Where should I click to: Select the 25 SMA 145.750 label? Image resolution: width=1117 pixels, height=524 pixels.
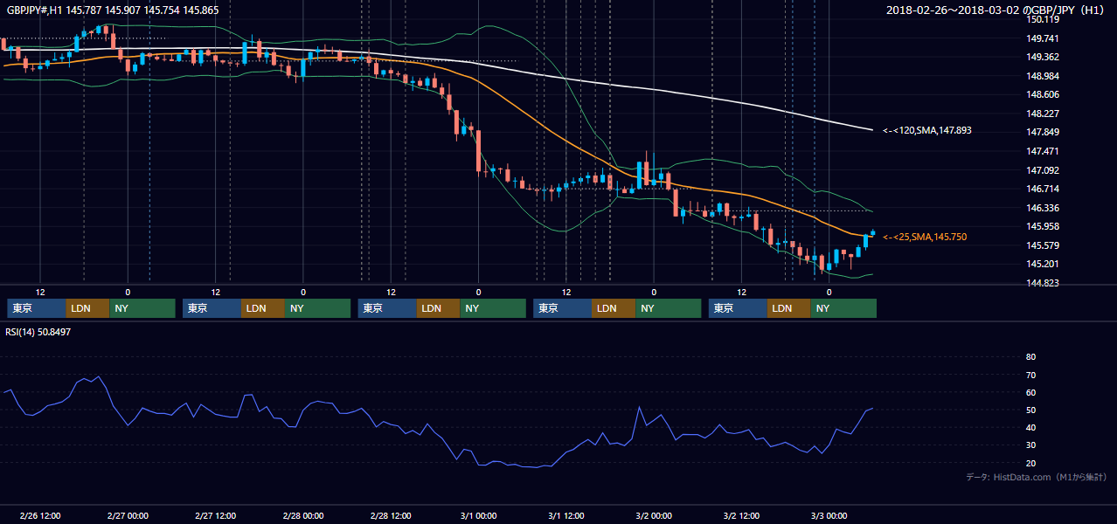pos(925,237)
